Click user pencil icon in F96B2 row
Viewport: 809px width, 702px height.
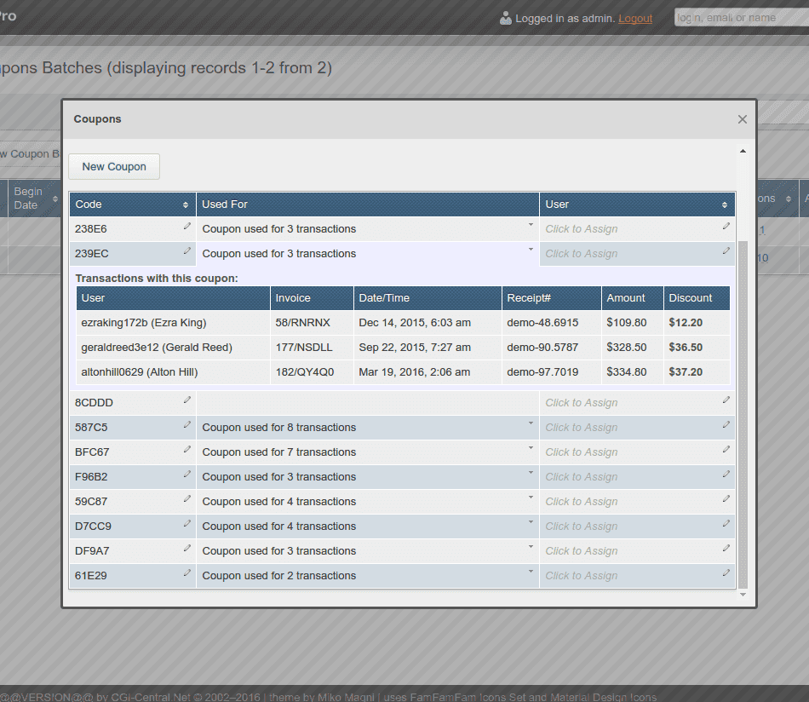pyautogui.click(x=726, y=475)
